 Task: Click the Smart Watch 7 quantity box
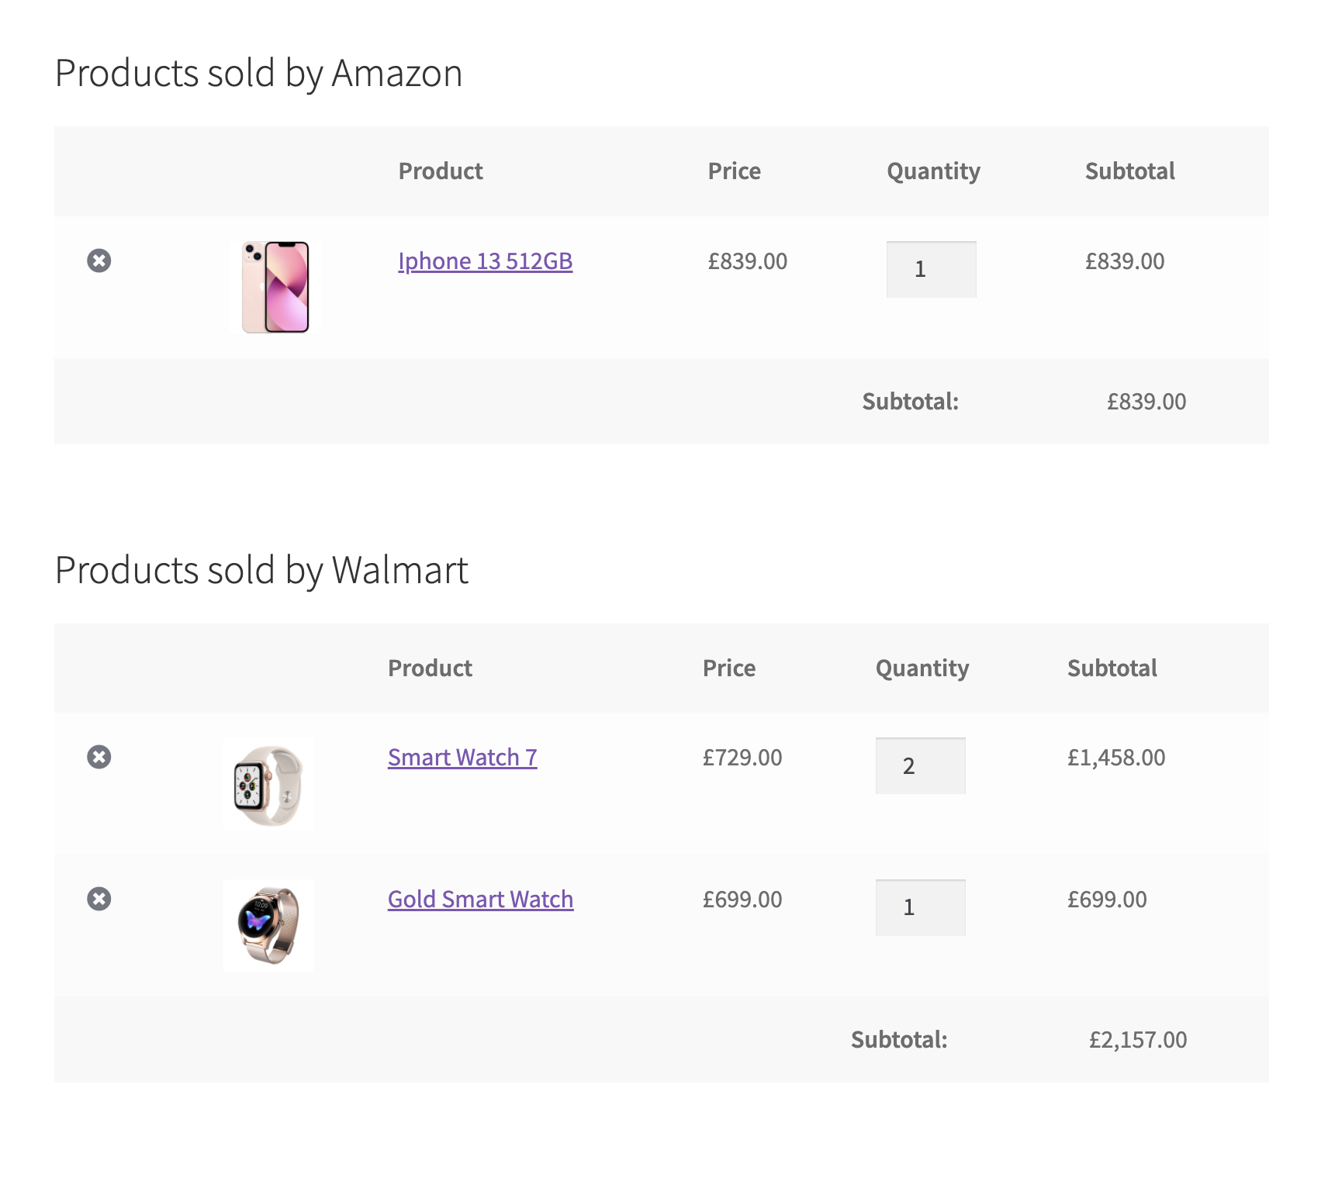tap(920, 766)
